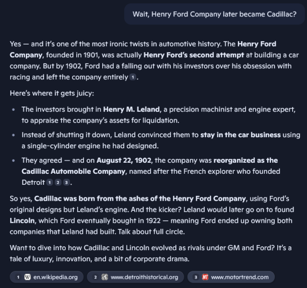
Task: Click the line 'Here's where it gets juicy:'
Action: coord(52,93)
